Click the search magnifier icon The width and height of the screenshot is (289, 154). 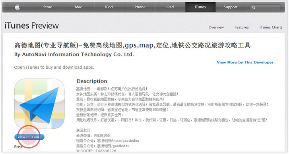tap(254, 8)
